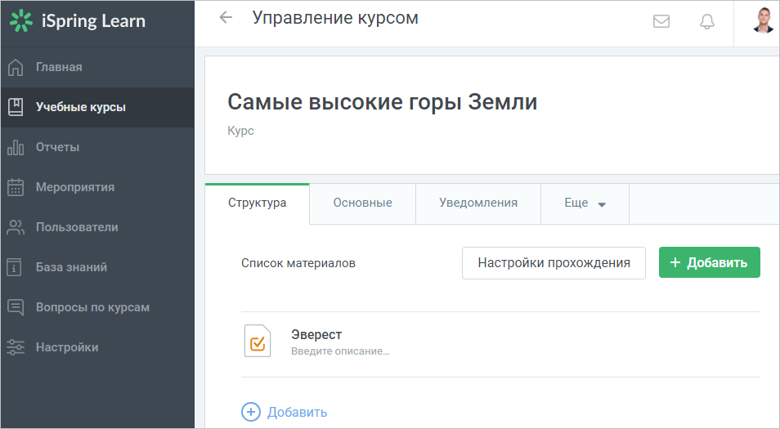Click the Добавить link with plus circle

(x=284, y=412)
